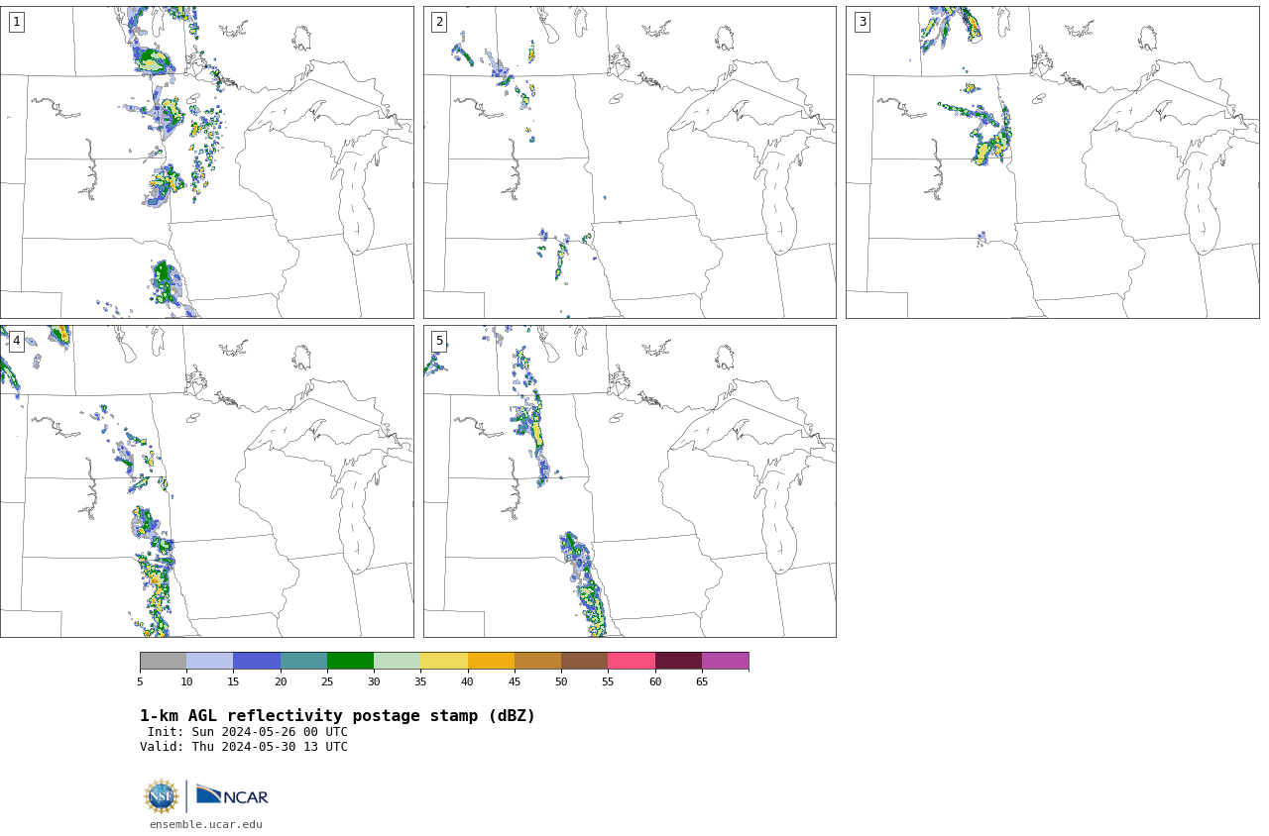
Task: Click the yellow 35-40 dBZ swatch
Action: (444, 661)
